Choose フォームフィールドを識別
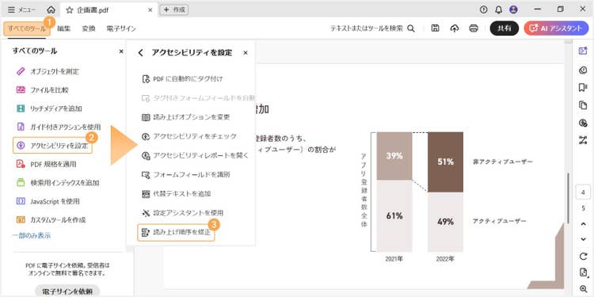The height and width of the screenshot is (297, 594). point(185,175)
